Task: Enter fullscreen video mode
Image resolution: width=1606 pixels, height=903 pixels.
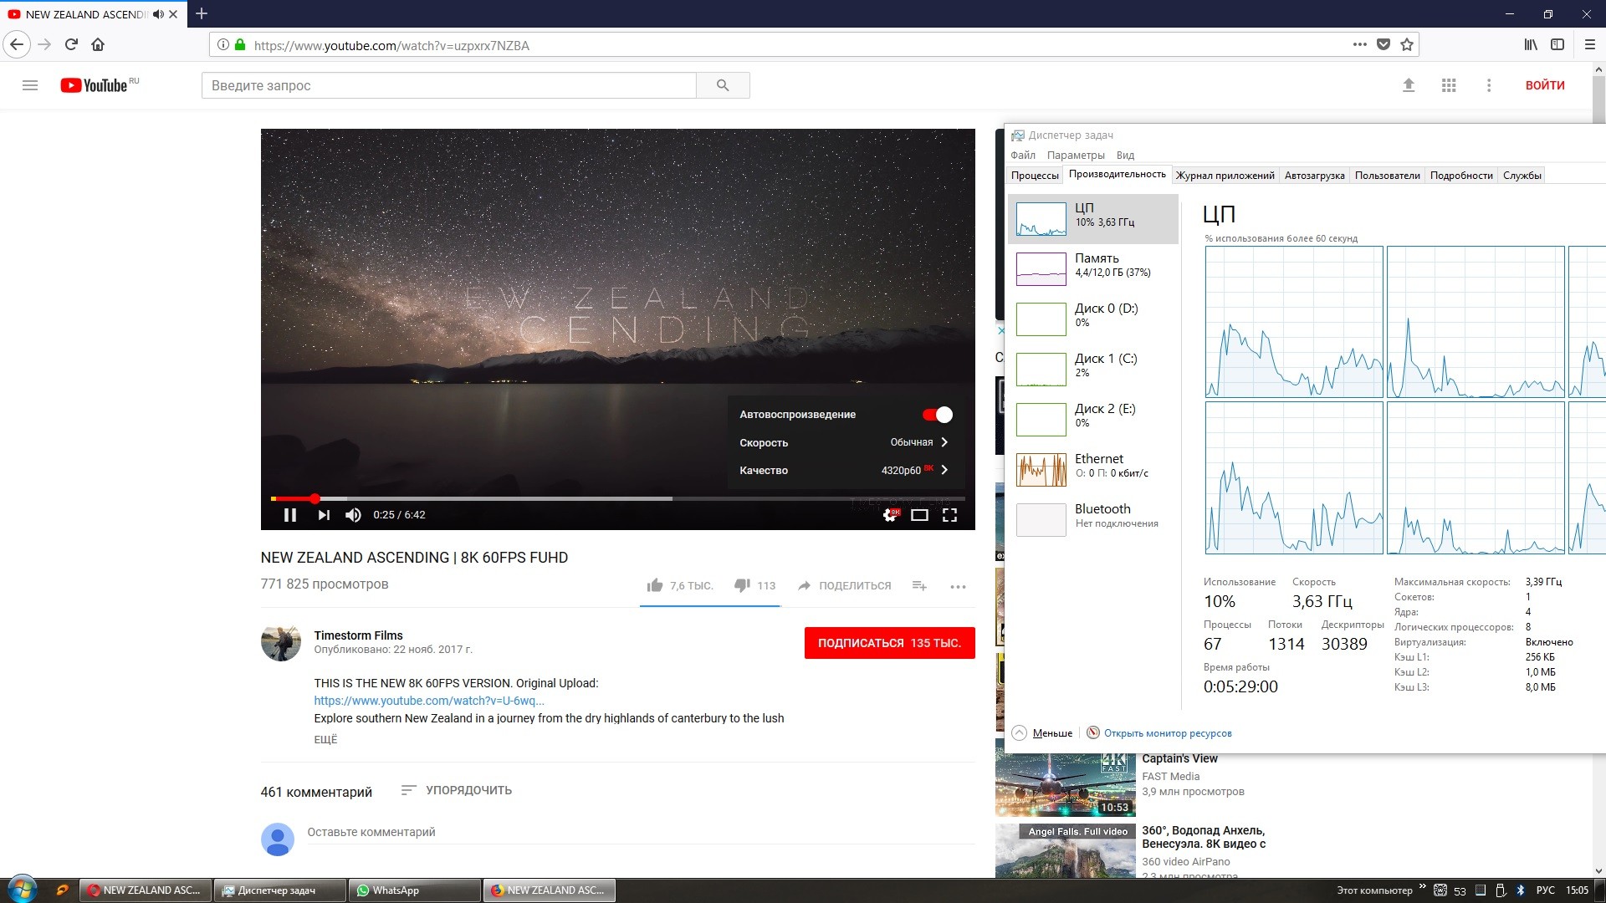Action: [x=949, y=515]
